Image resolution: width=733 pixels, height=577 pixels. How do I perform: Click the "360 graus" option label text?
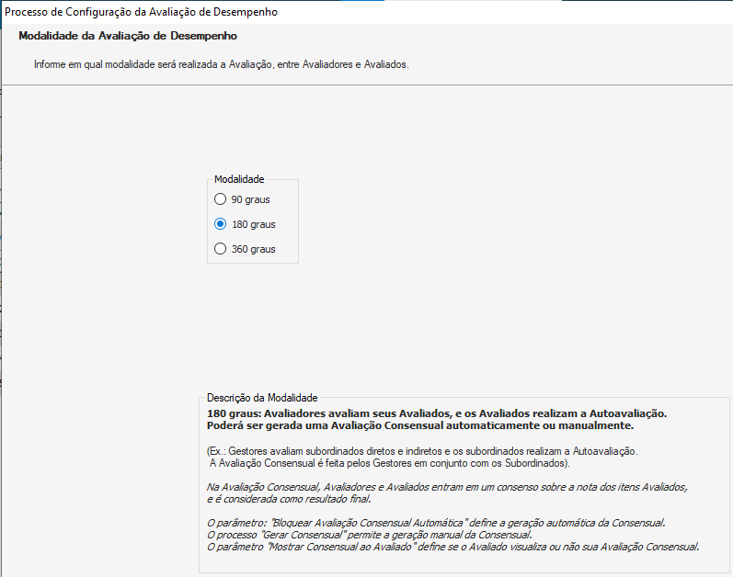pos(253,249)
